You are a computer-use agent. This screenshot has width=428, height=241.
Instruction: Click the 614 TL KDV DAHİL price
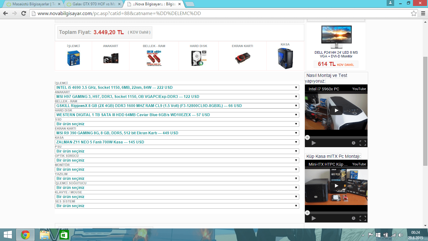[336, 64]
